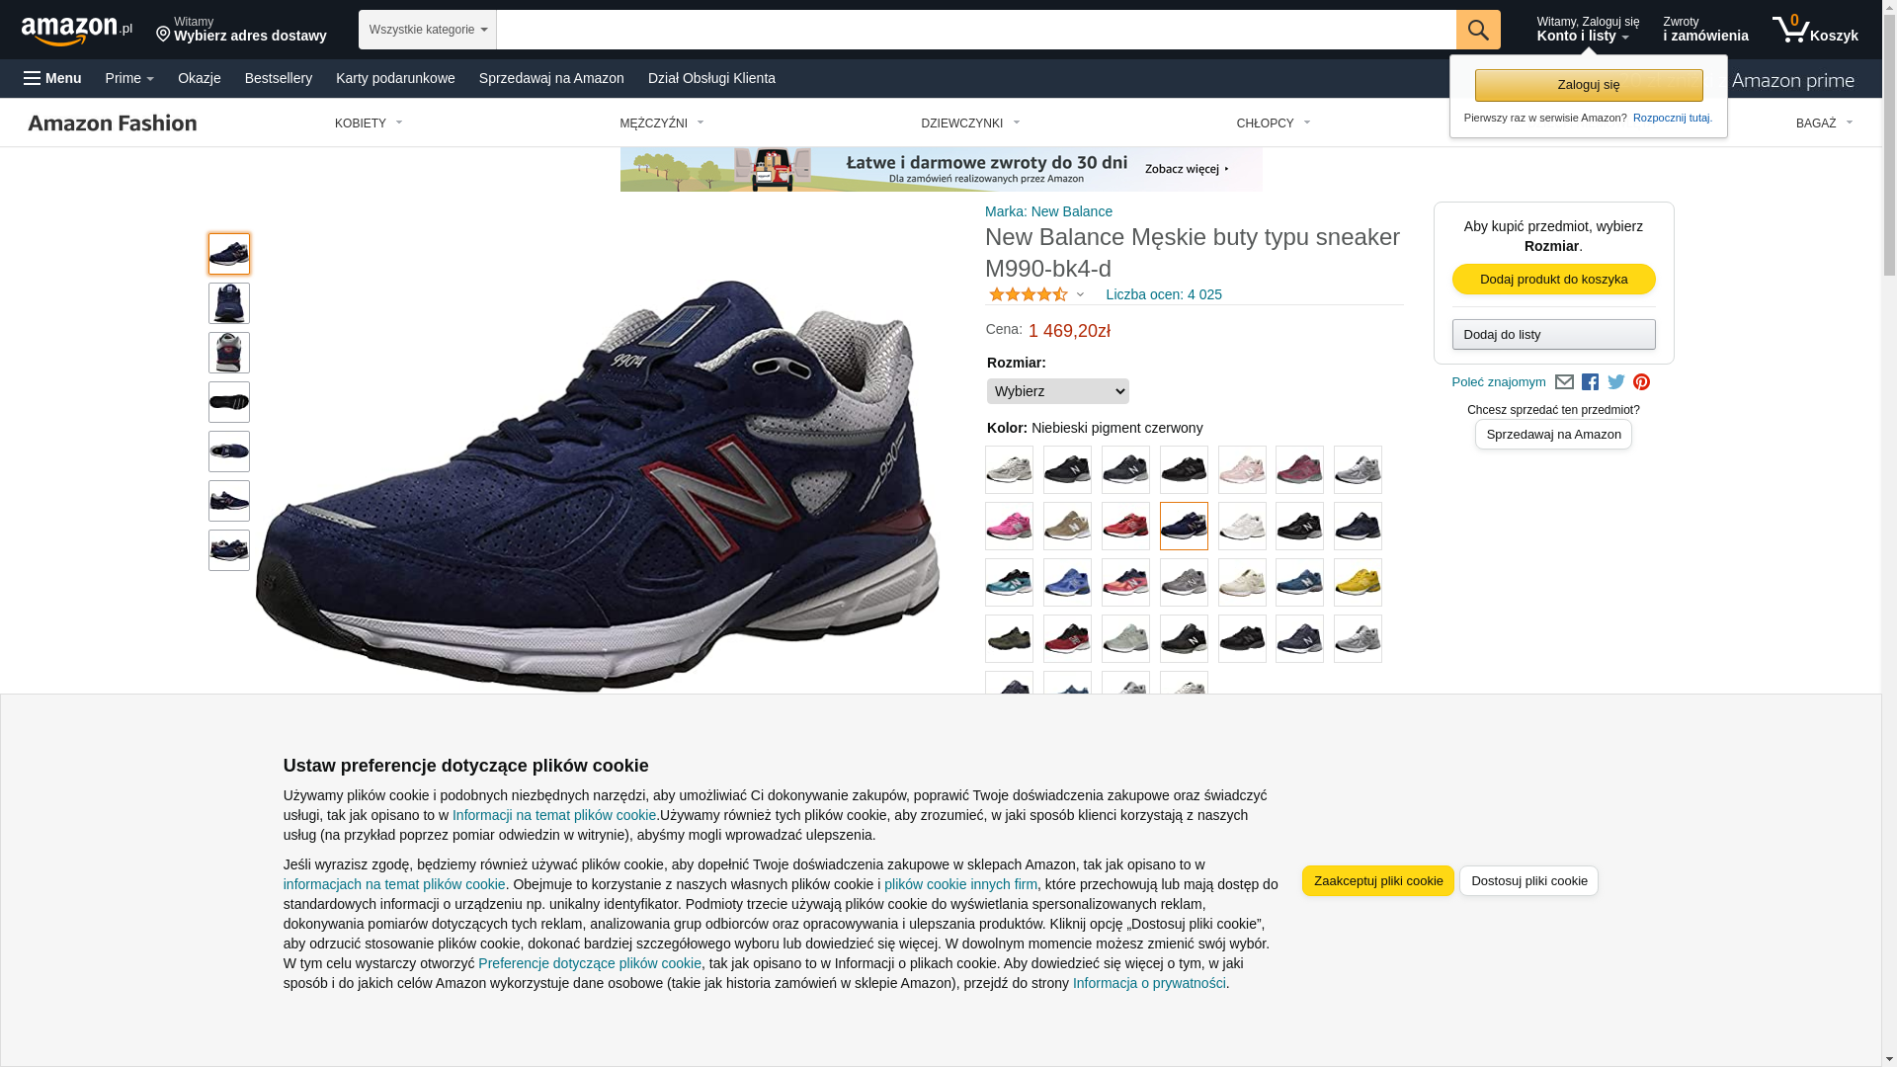Click the search magnifier button

(x=1477, y=30)
